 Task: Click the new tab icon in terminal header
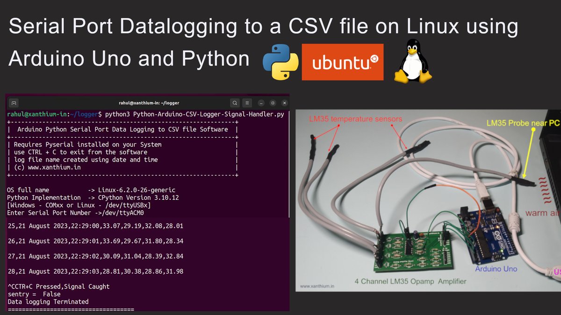click(14, 103)
